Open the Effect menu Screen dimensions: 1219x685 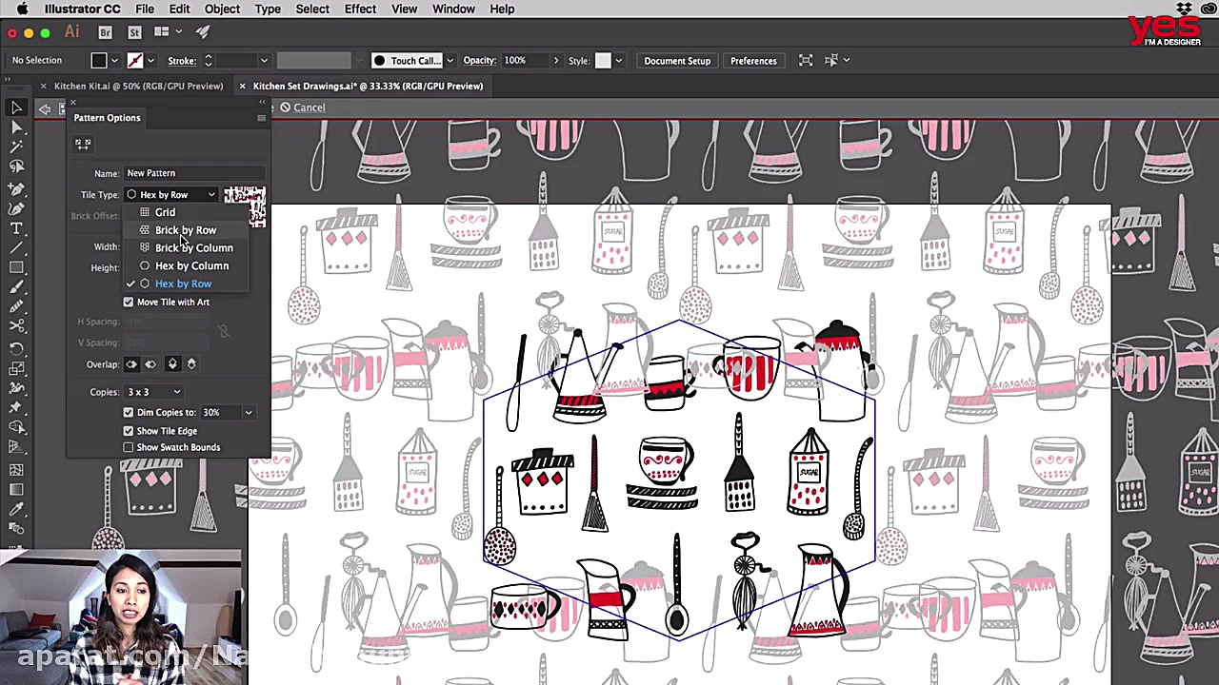[x=360, y=9]
